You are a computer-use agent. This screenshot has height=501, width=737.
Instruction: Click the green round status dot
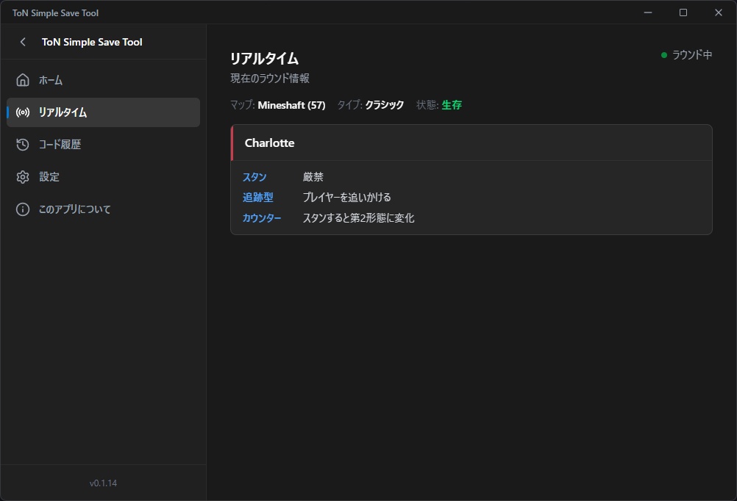click(664, 55)
